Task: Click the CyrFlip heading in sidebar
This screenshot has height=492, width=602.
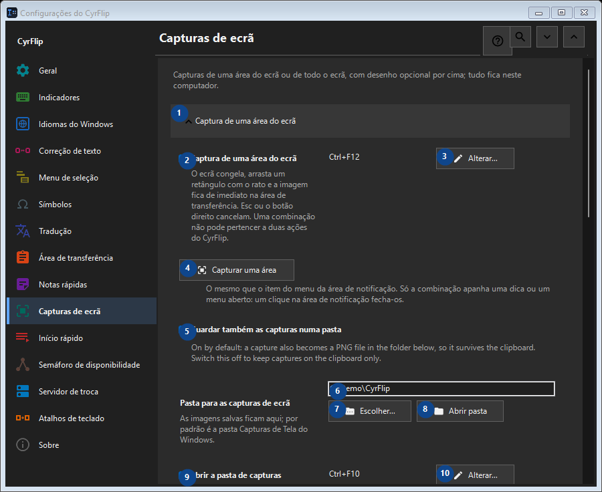Action: (x=30, y=41)
